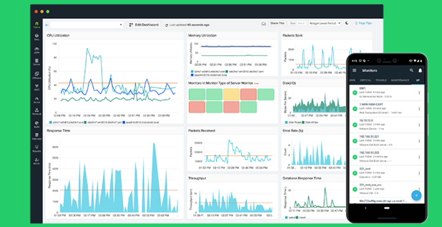Screen dimensions: 442x227
Task: Open the Network section in sidebar
Action: [x=37, y=112]
